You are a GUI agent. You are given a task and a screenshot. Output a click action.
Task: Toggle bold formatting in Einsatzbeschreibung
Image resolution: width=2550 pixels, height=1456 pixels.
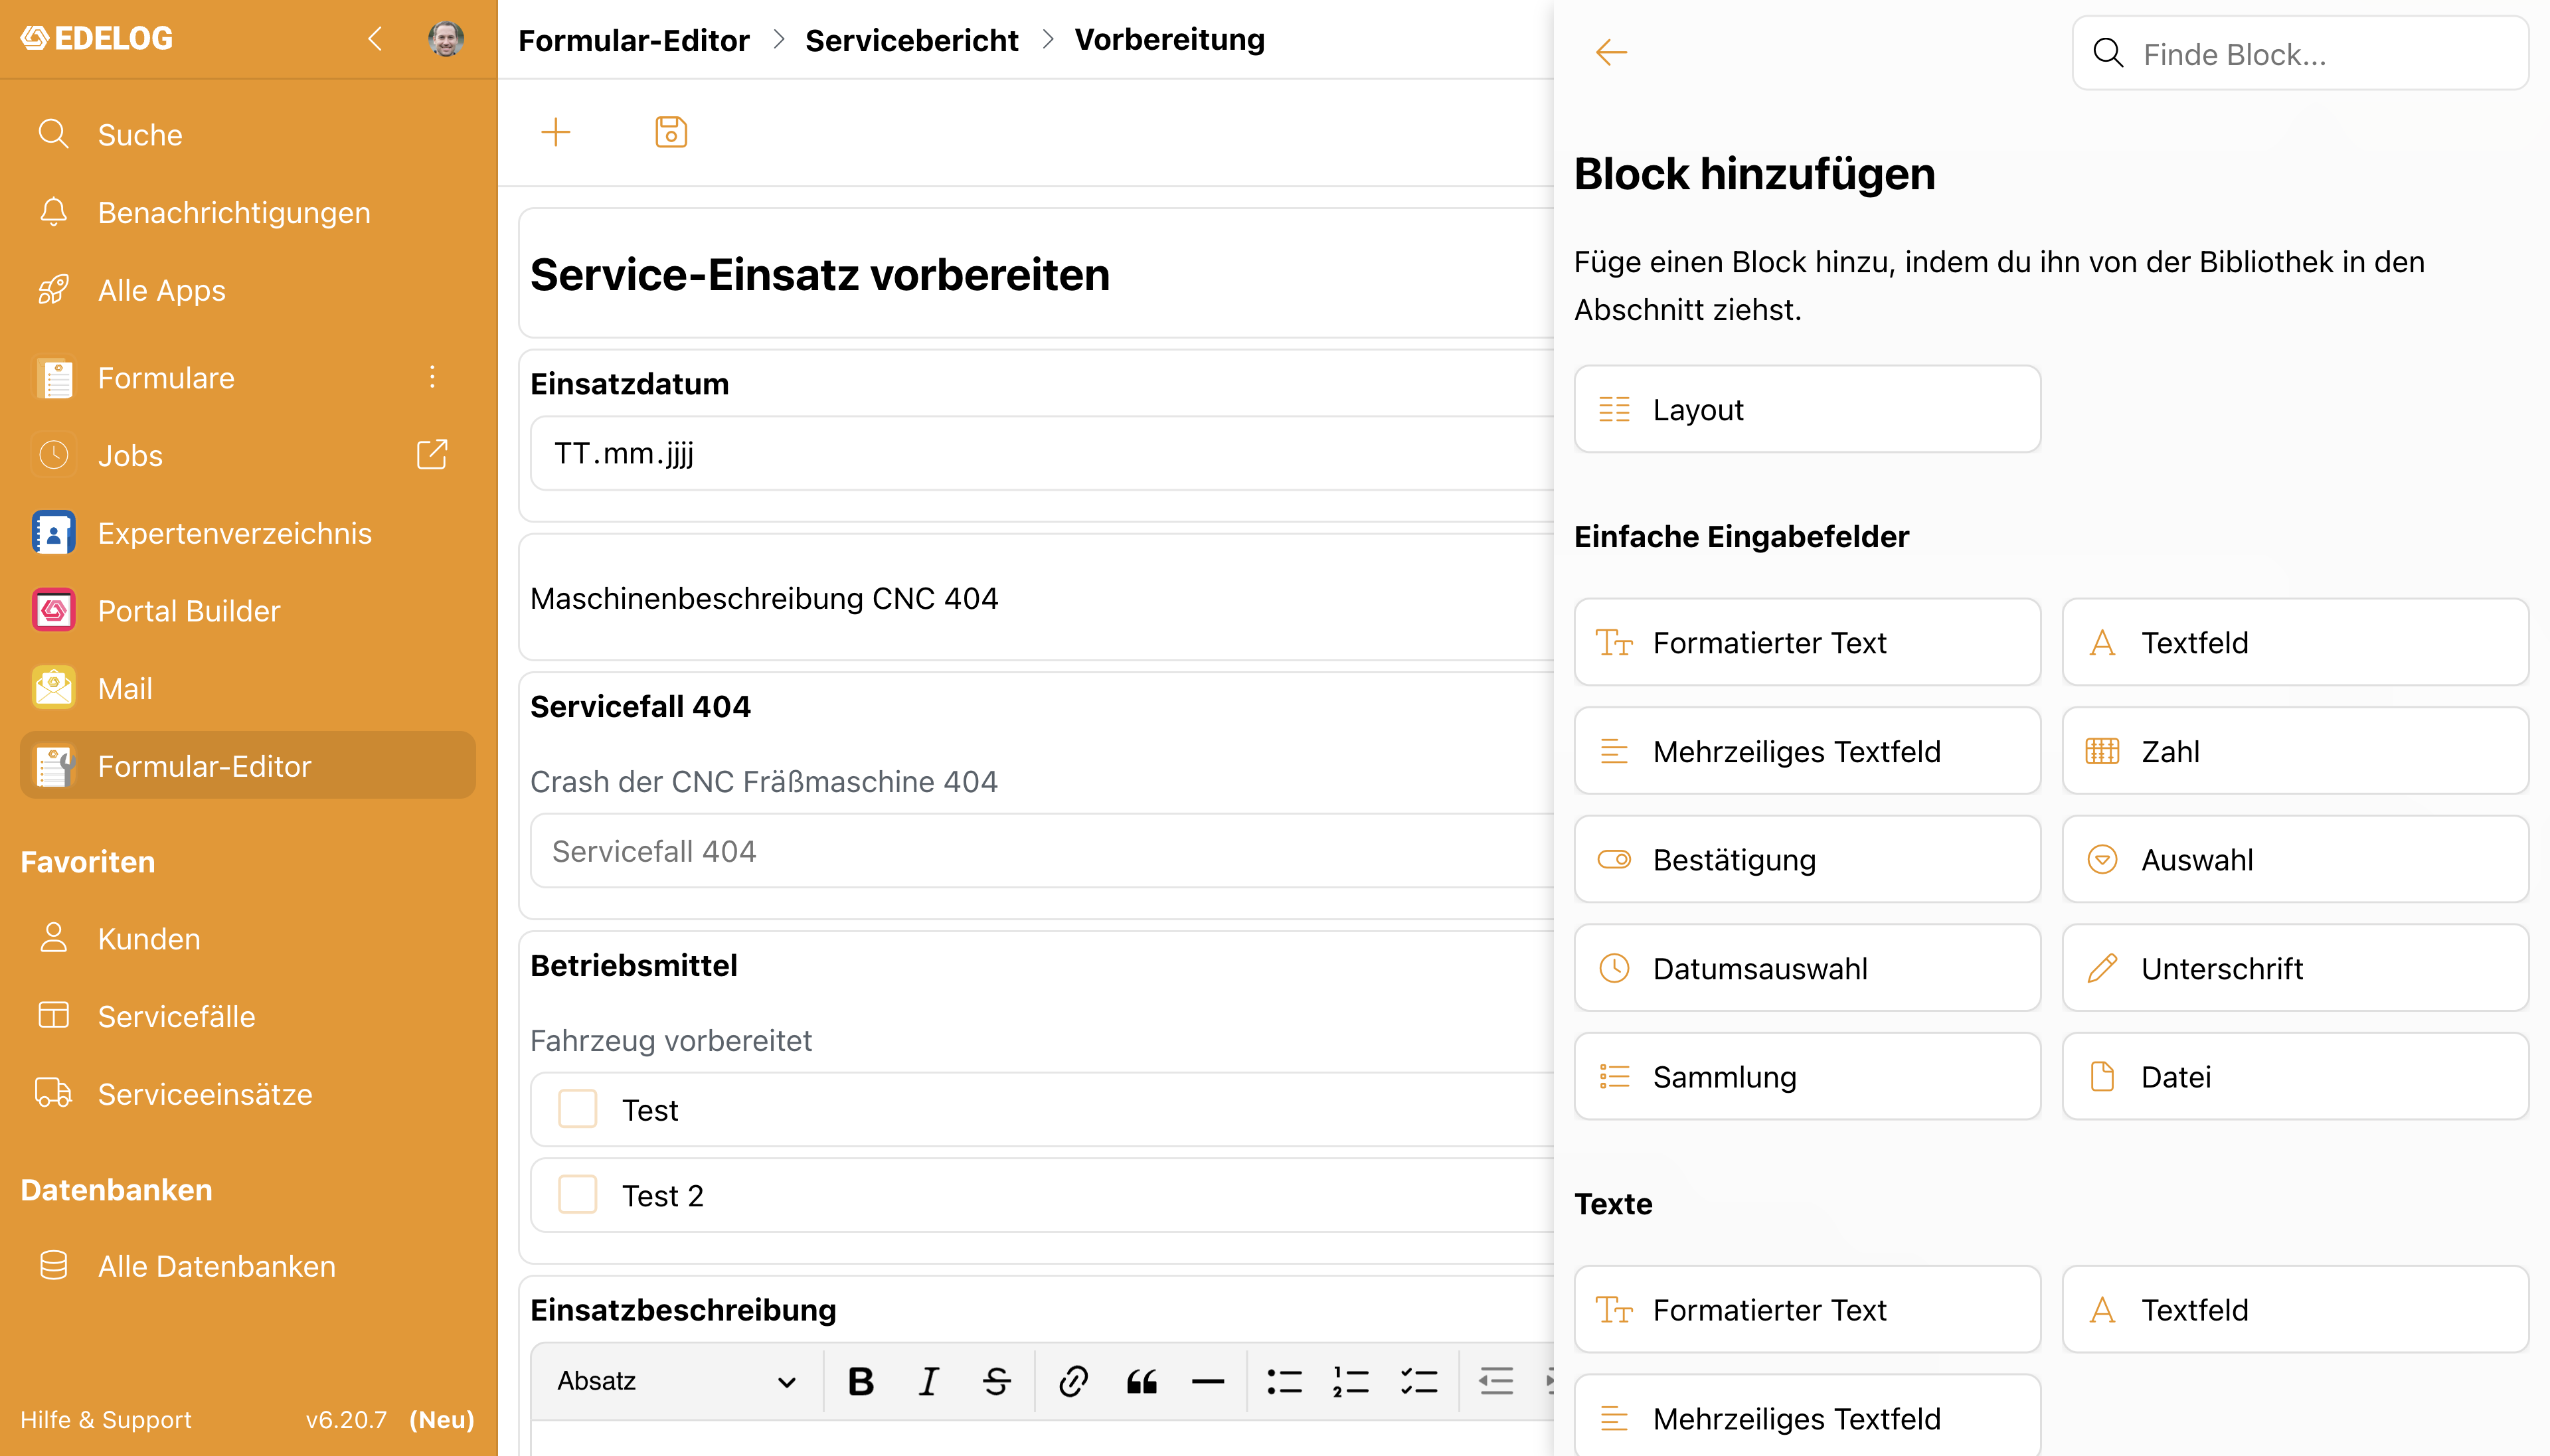(861, 1381)
